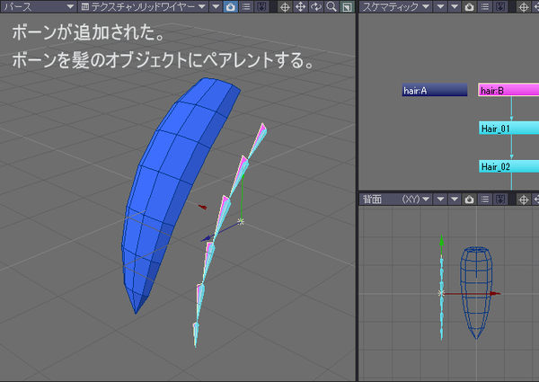Maximize the perspective viewport with corner icon
The width and height of the screenshot is (539, 382).
click(347, 6)
